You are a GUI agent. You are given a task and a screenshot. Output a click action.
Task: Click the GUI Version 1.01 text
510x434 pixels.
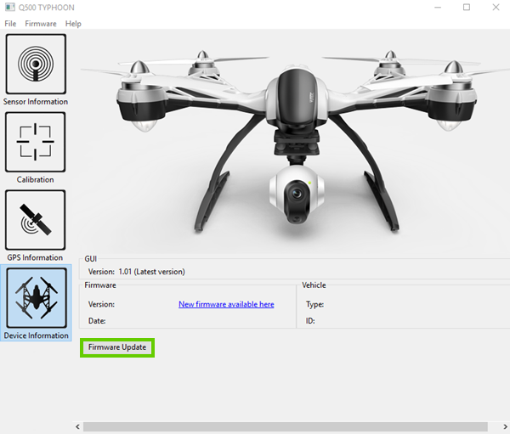[x=137, y=272]
